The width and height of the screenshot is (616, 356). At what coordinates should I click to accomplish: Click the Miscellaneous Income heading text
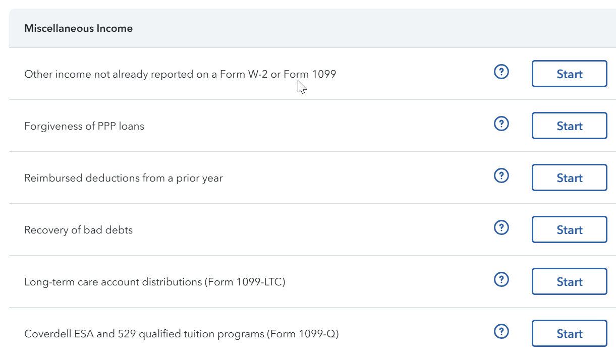(78, 29)
